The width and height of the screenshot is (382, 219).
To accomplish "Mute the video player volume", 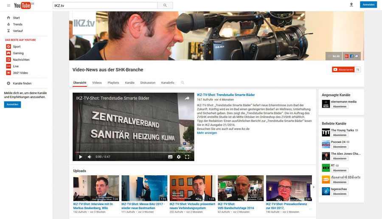I will 90,157.
